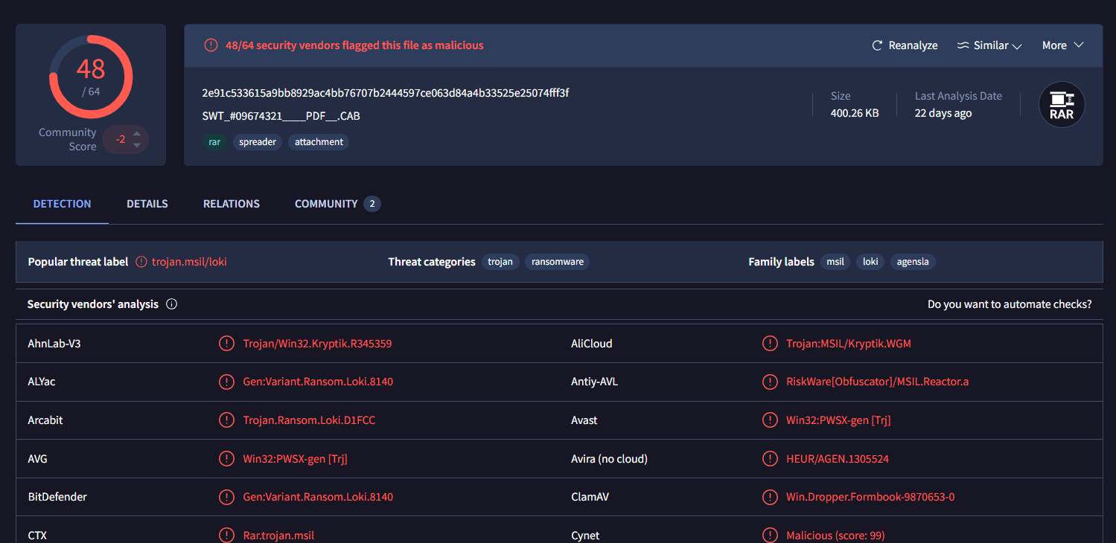Click the alert icon on the AhnLab-V3 detection
Image resolution: width=1116 pixels, height=543 pixels.
pyautogui.click(x=226, y=344)
